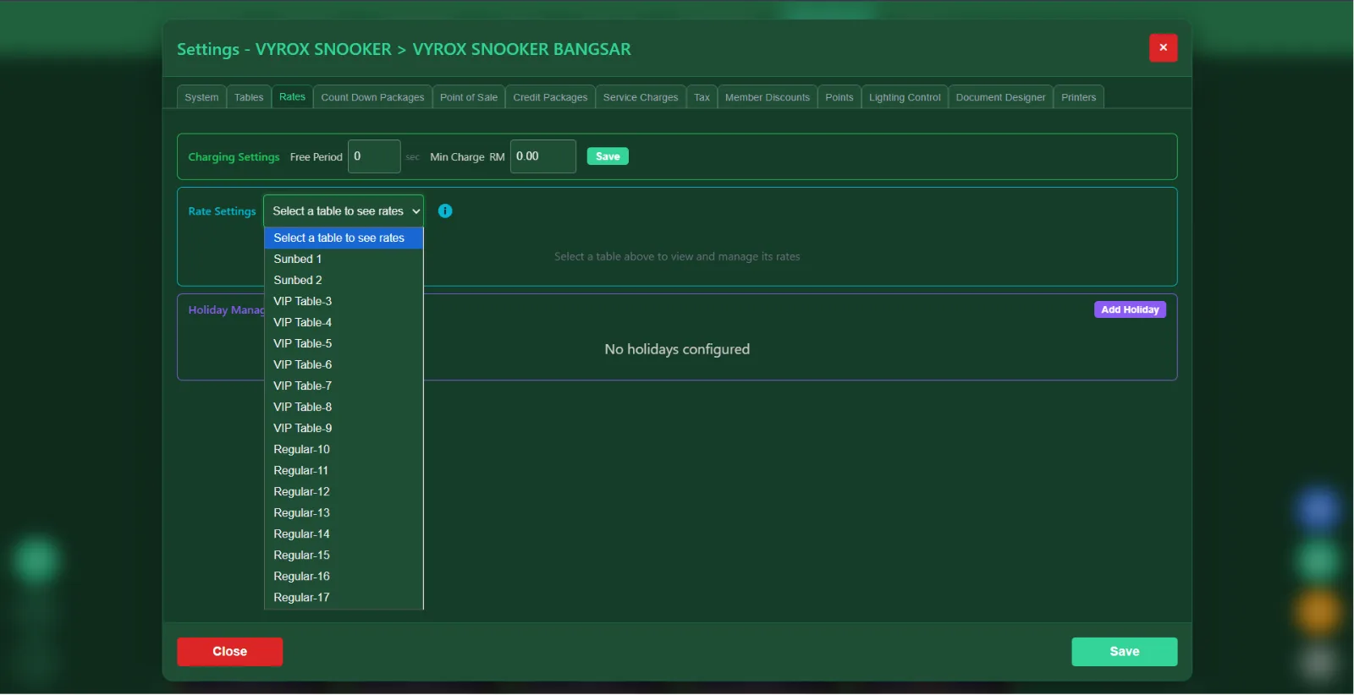Select Regular-11 table
1354x695 pixels.
point(344,471)
